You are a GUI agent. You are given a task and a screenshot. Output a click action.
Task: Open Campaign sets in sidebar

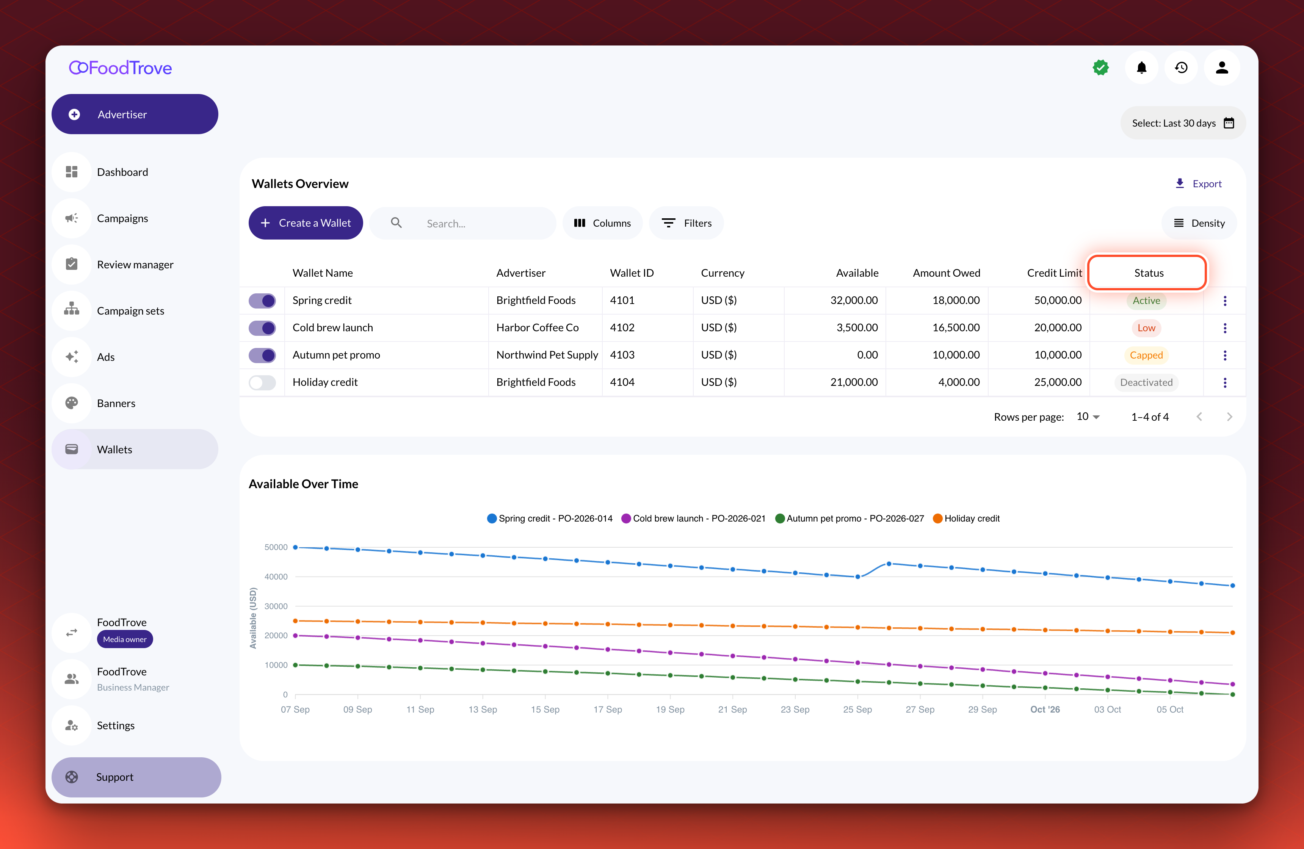coord(135,310)
